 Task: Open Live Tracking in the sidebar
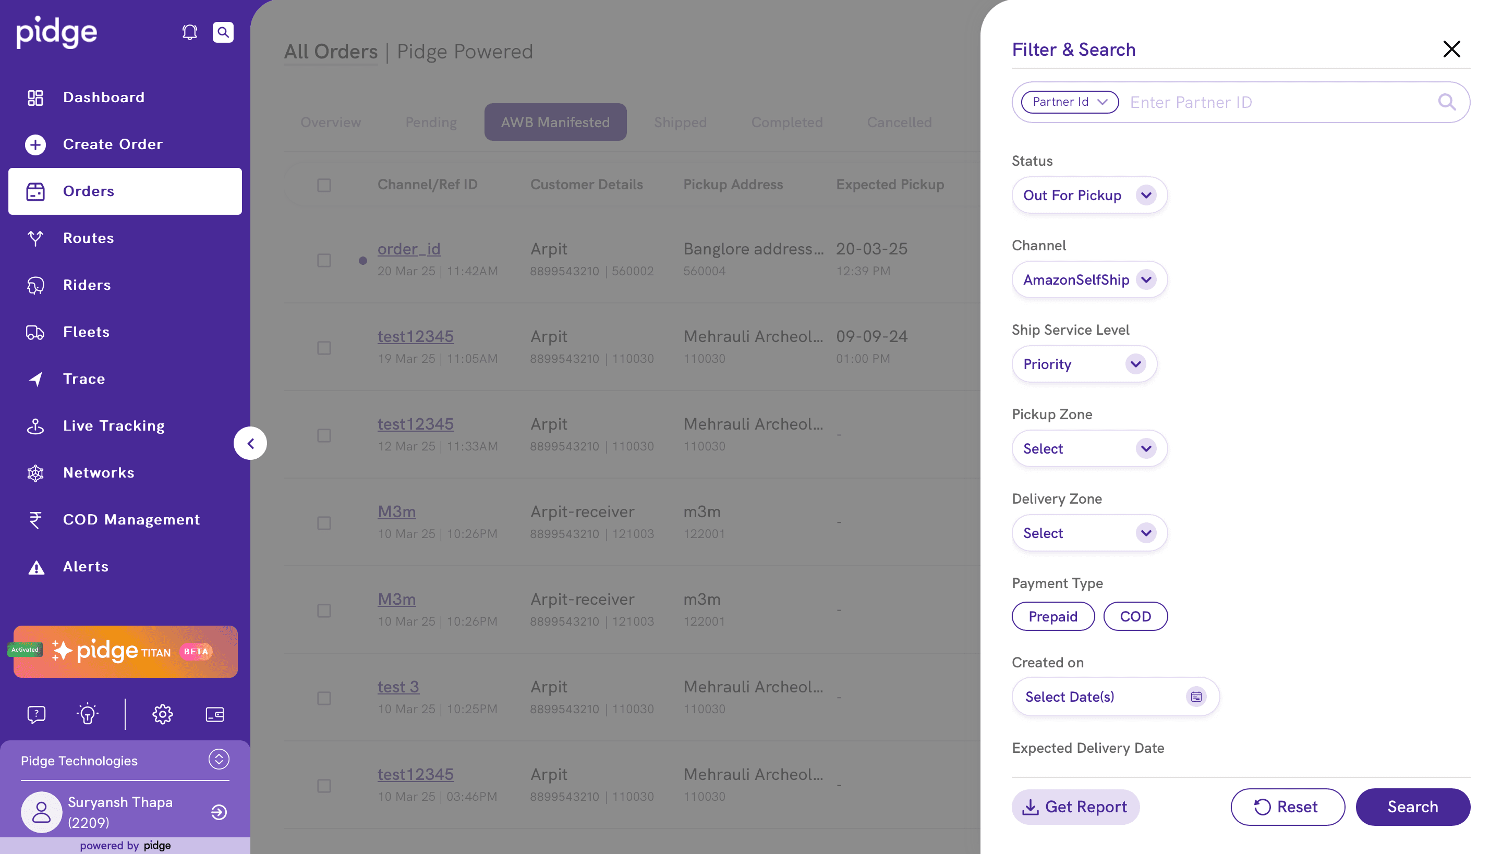pos(114,425)
